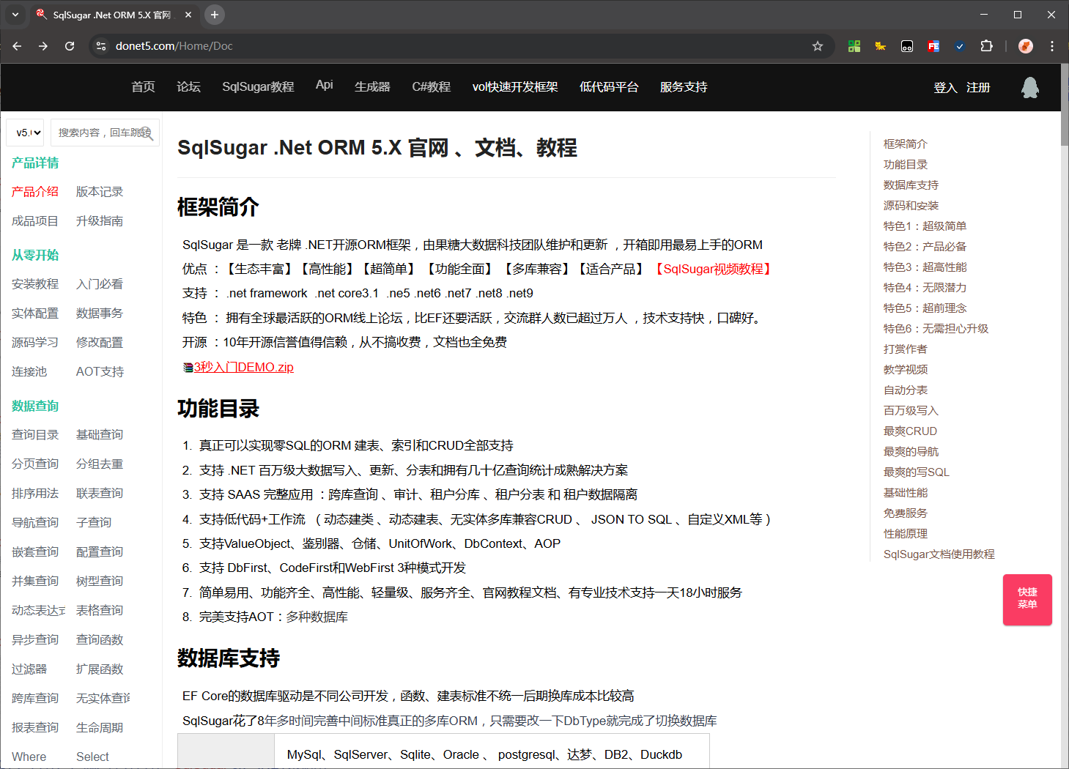Close the SqlSugar tab

[x=188, y=15]
